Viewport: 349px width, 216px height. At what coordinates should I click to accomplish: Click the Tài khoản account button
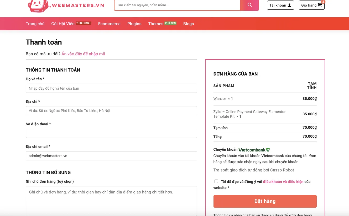pos(280,5)
